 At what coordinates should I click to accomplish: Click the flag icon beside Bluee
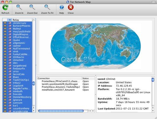(10, 77)
